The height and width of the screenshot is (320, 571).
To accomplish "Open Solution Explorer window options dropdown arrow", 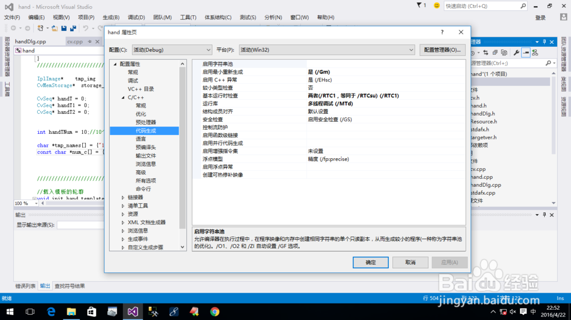I will pos(537,42).
